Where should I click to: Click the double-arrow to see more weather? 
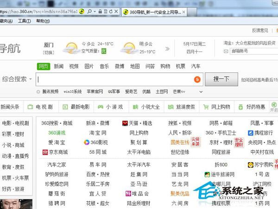click(167, 49)
